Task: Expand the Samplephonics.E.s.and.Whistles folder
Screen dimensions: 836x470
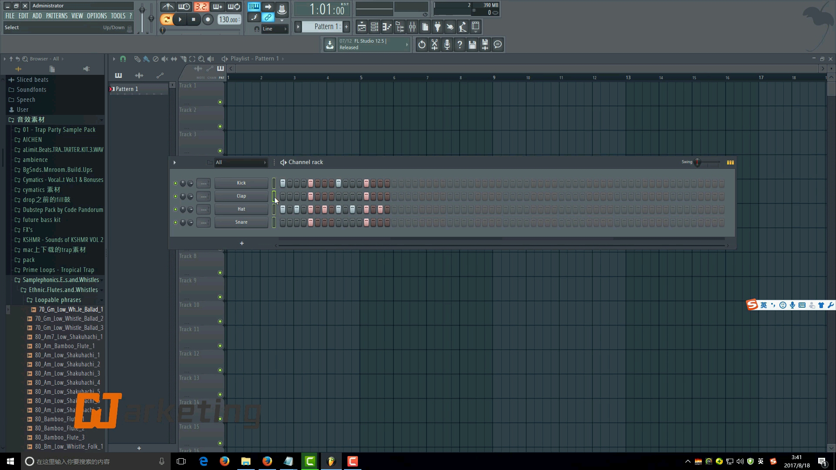Action: (60, 279)
